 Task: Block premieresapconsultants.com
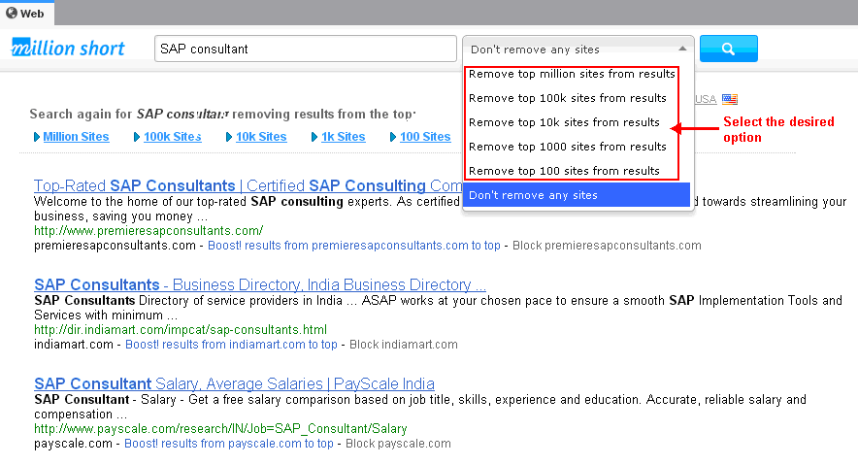pyautogui.click(x=607, y=246)
